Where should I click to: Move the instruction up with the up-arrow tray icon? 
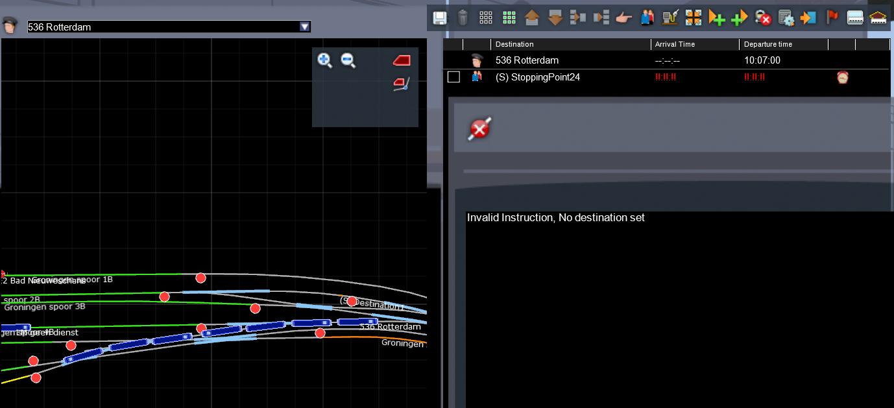[532, 18]
